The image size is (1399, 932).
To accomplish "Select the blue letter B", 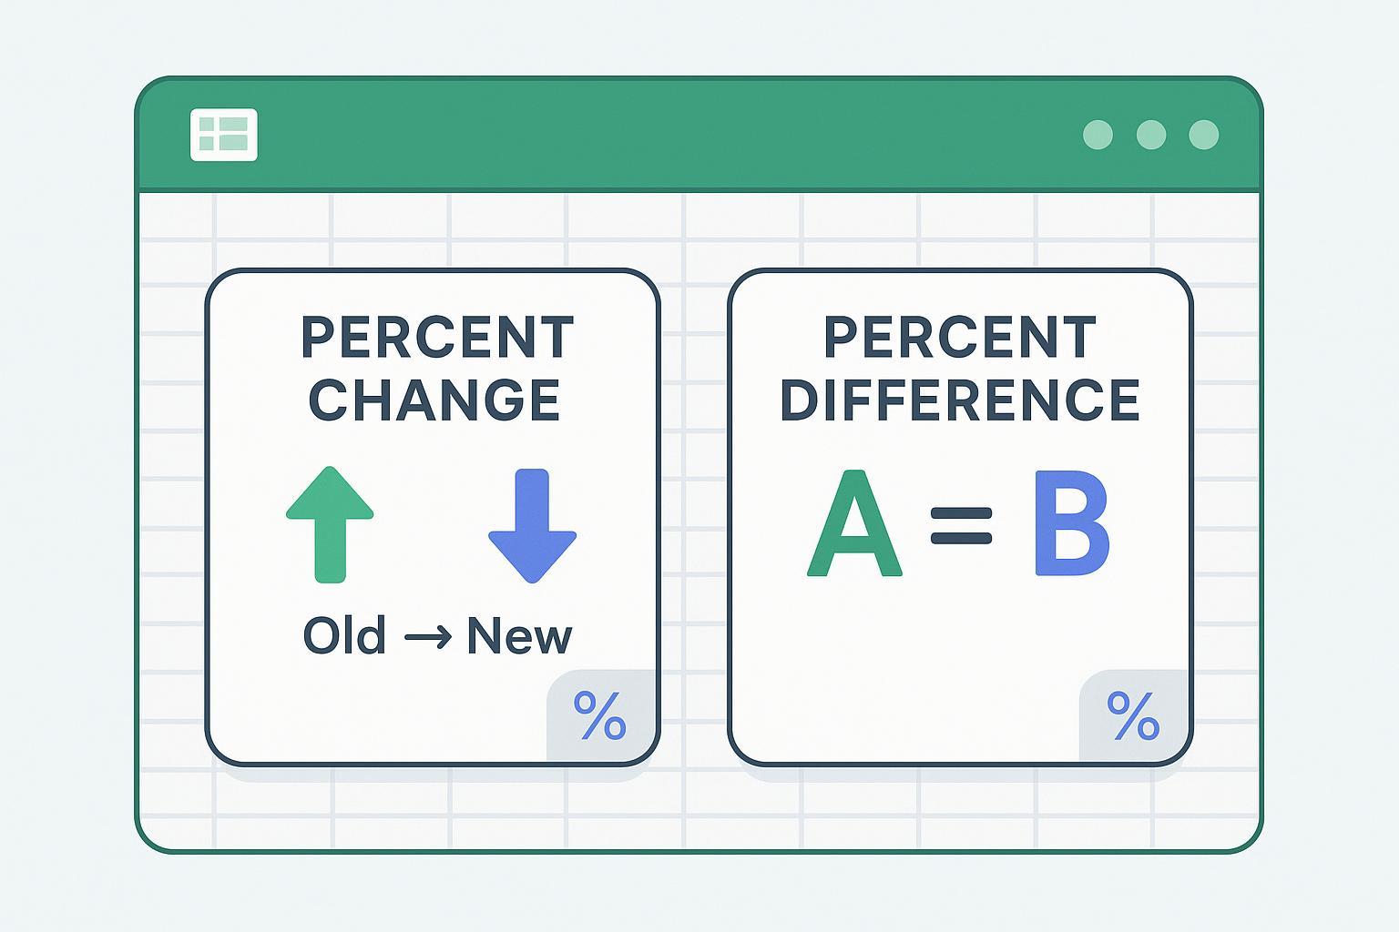I will 1072,525.
